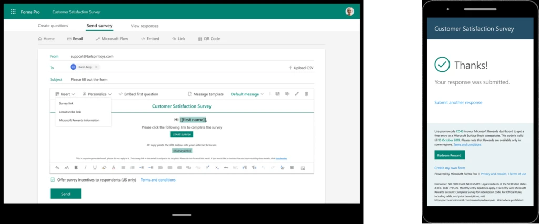Click the Redeem Reward button
The image size is (539, 224).
point(449,155)
